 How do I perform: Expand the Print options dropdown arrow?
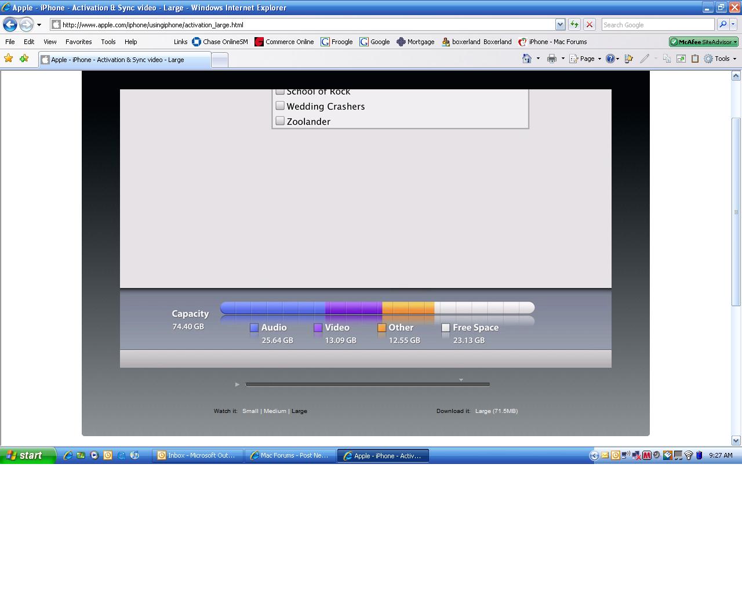(x=563, y=59)
